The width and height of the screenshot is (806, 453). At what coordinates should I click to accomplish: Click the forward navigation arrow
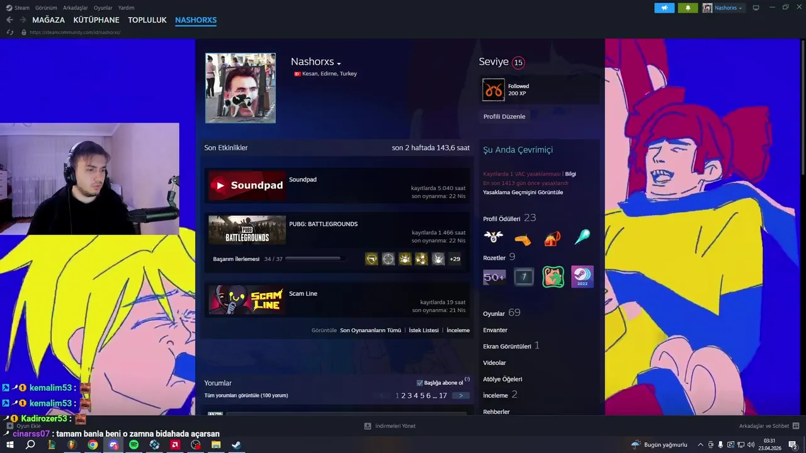coord(23,20)
